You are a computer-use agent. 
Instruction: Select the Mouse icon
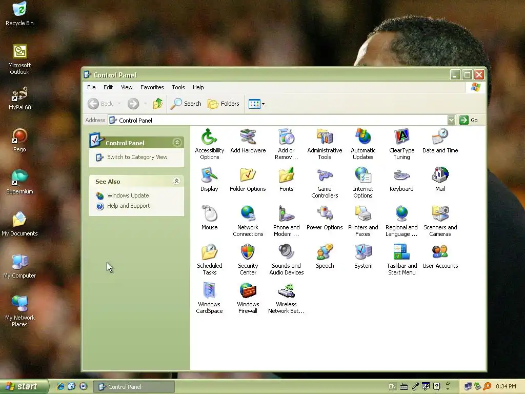[x=209, y=218]
